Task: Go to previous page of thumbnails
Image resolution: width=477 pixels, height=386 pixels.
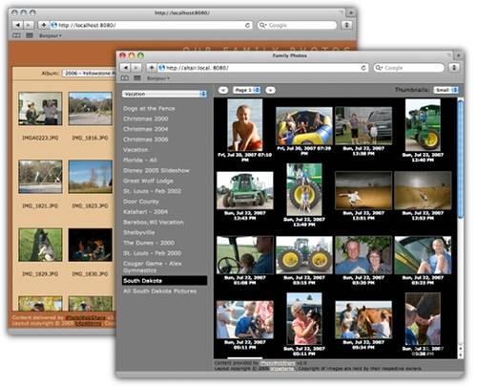Action: [223, 90]
